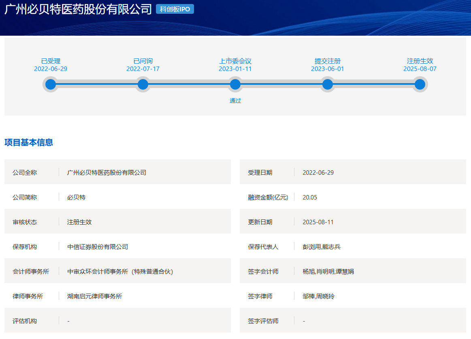The height and width of the screenshot is (339, 471).
Task: Click the 提交注册 timeline circle marker
Action: click(328, 84)
